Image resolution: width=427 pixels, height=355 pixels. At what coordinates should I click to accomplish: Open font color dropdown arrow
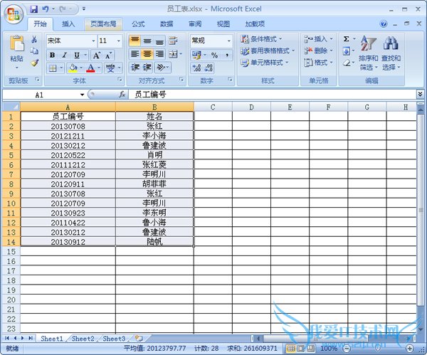[x=99, y=68]
